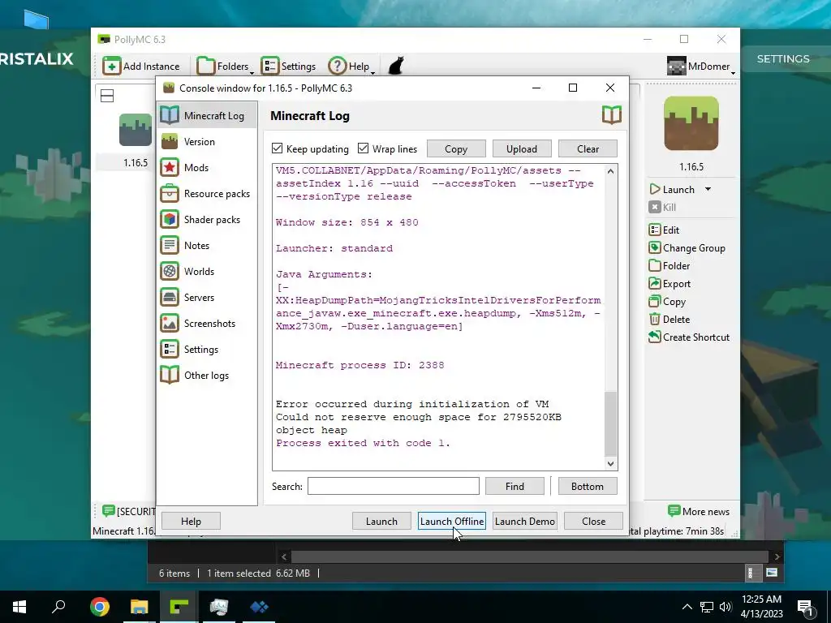Click the Edit instance icon
Screen dimensions: 831x623
(655, 230)
